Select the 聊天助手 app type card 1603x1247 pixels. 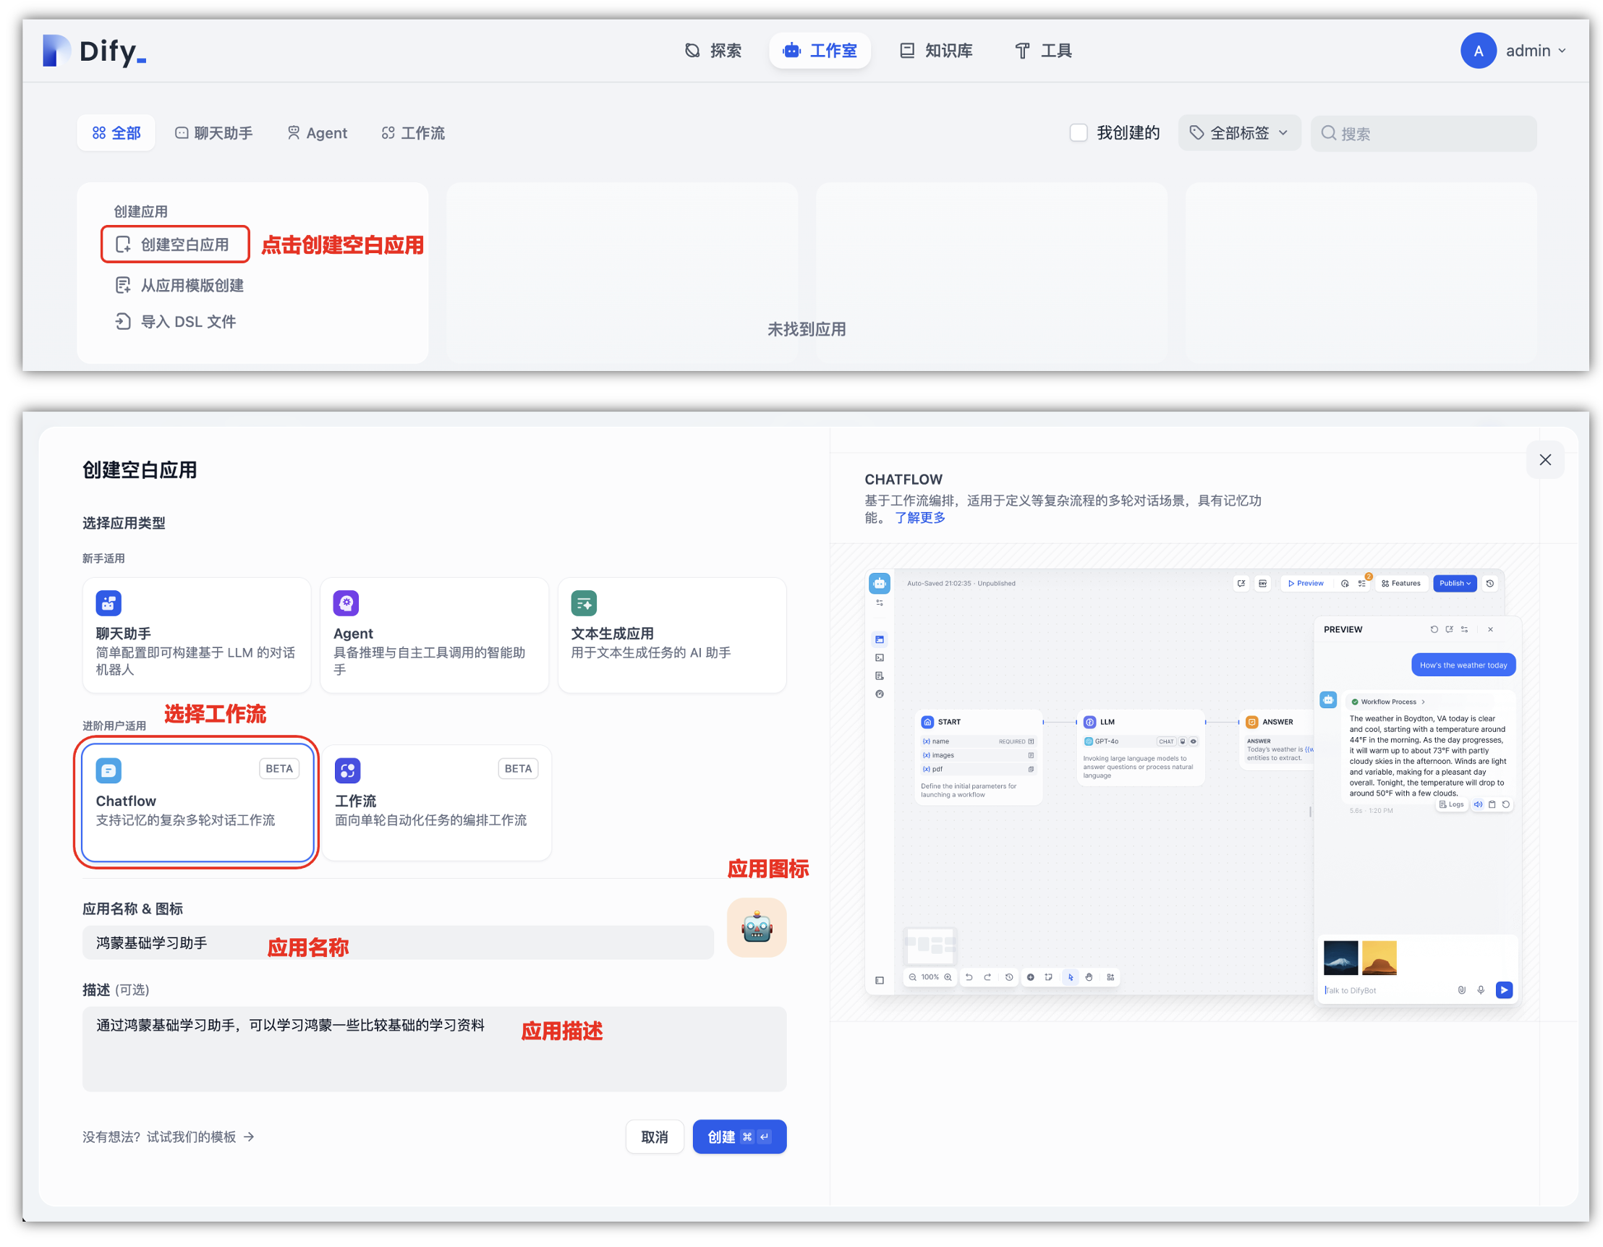click(197, 636)
